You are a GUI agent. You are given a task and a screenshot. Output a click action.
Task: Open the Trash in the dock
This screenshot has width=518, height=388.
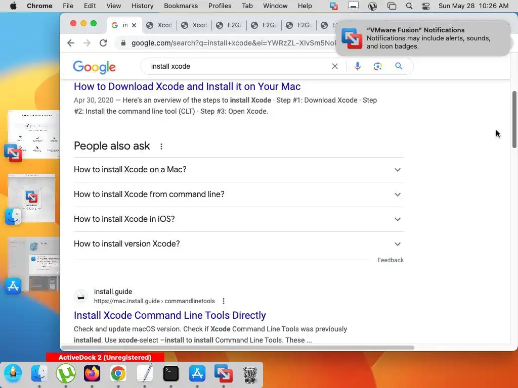(x=250, y=374)
